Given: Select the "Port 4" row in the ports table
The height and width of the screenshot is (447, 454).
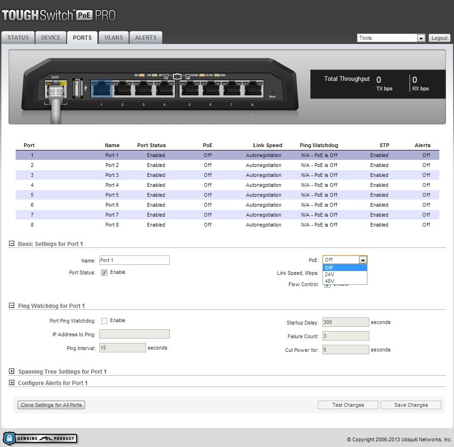Looking at the screenshot, I should tap(227, 185).
